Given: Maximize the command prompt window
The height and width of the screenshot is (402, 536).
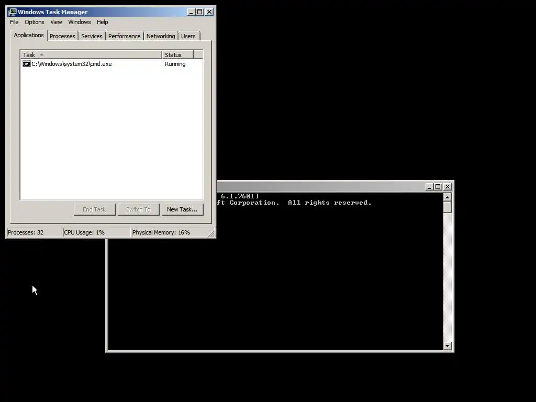Looking at the screenshot, I should (x=438, y=187).
